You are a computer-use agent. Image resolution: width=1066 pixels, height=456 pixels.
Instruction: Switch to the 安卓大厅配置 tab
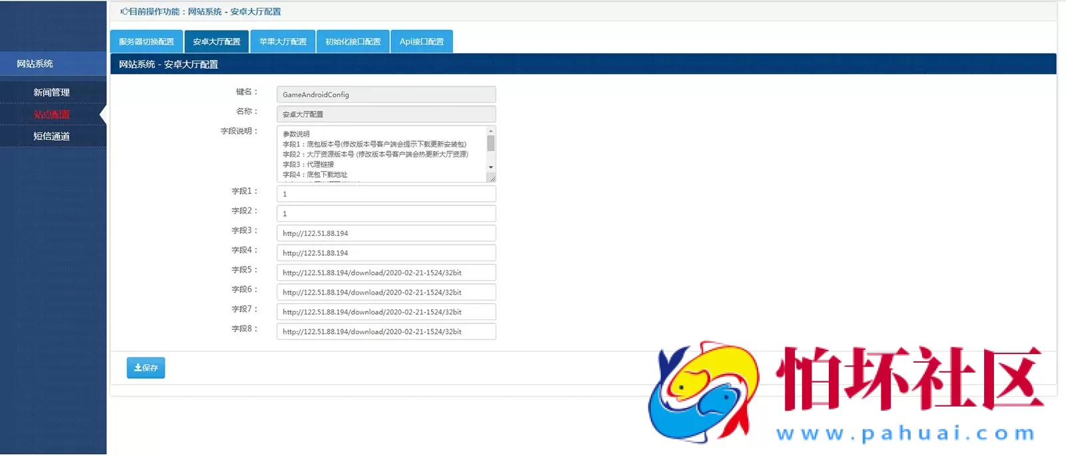tap(217, 41)
